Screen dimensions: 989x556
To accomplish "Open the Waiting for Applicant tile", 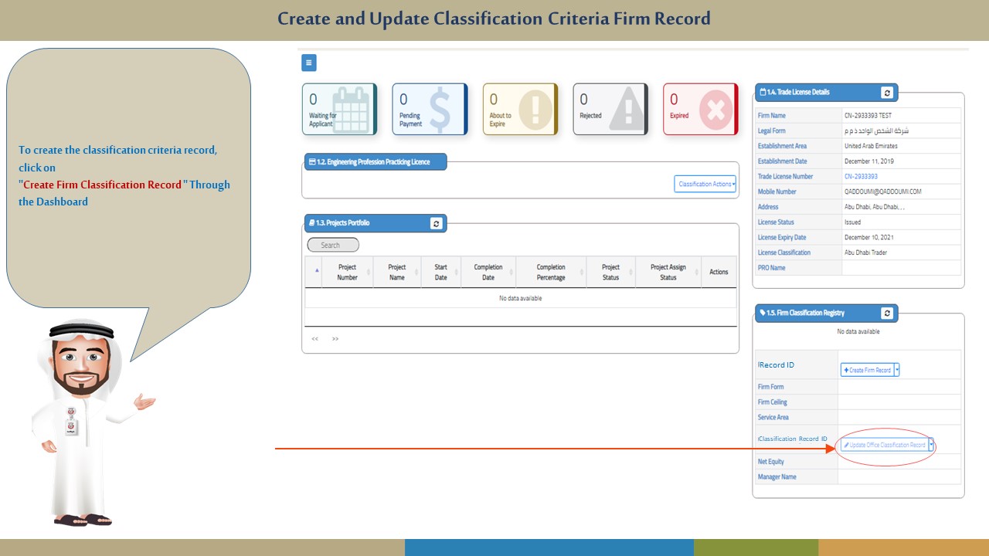I will 338,109.
